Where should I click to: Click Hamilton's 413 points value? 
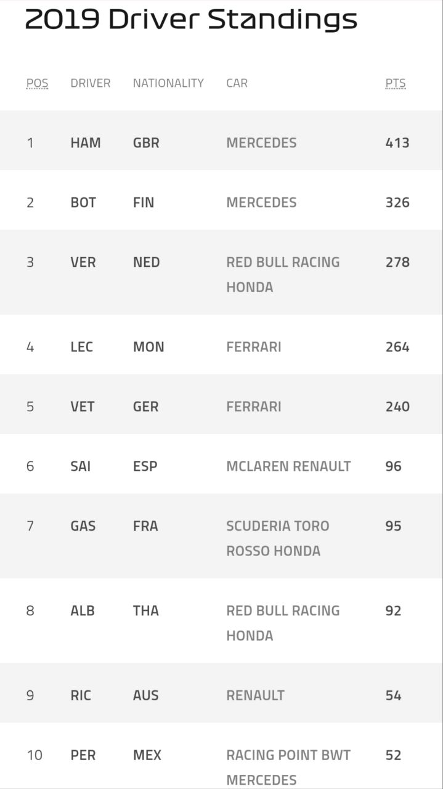[397, 143]
